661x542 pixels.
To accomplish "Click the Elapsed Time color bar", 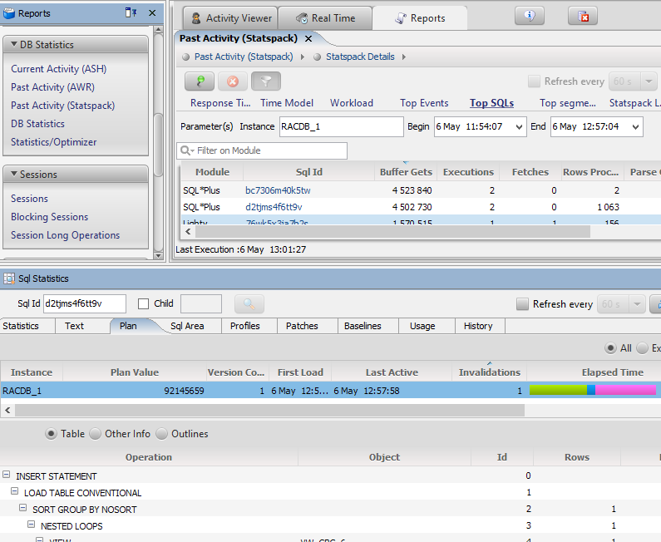I will click(x=592, y=391).
